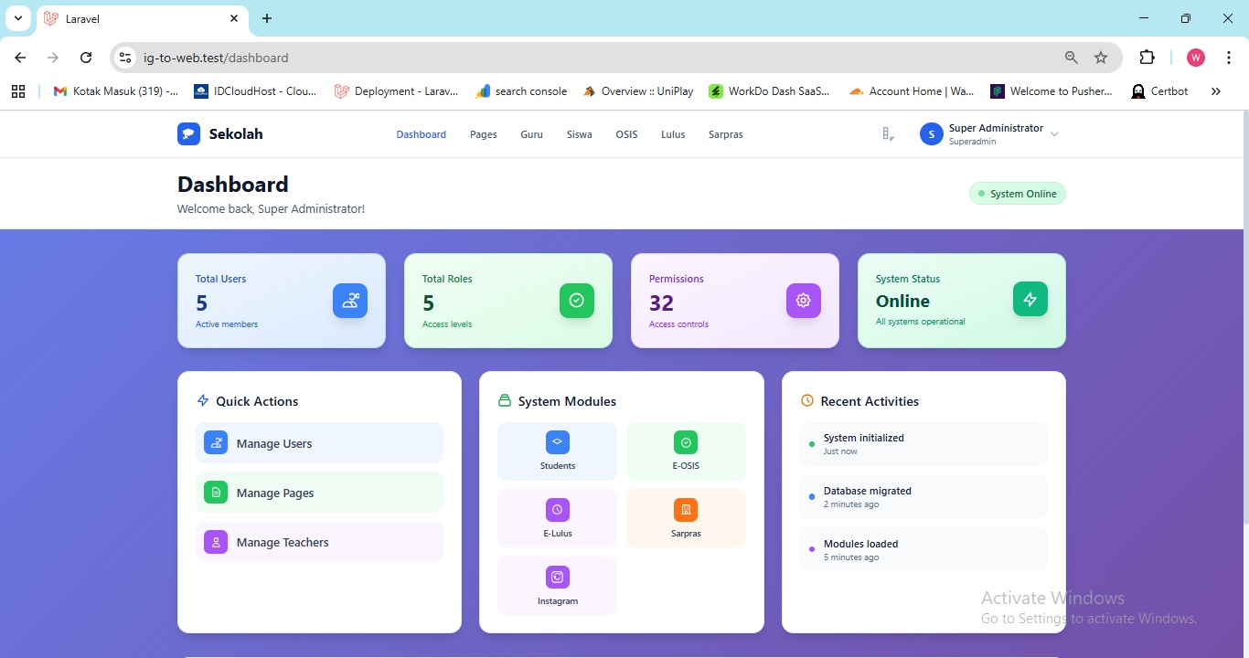Click the Permissions gear icon

click(804, 301)
